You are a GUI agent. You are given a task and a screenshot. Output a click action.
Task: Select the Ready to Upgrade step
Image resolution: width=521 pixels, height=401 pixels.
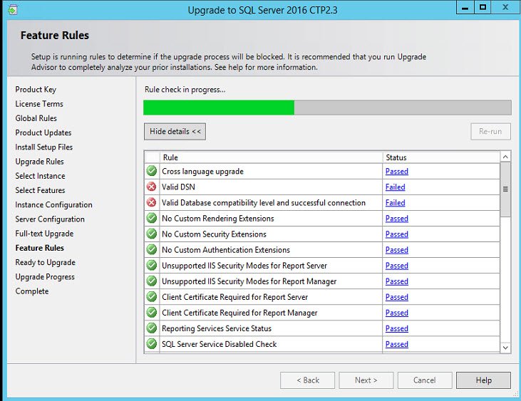[45, 263]
